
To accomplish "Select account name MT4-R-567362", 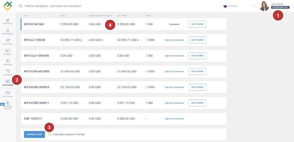I will pyautogui.click(x=34, y=24).
